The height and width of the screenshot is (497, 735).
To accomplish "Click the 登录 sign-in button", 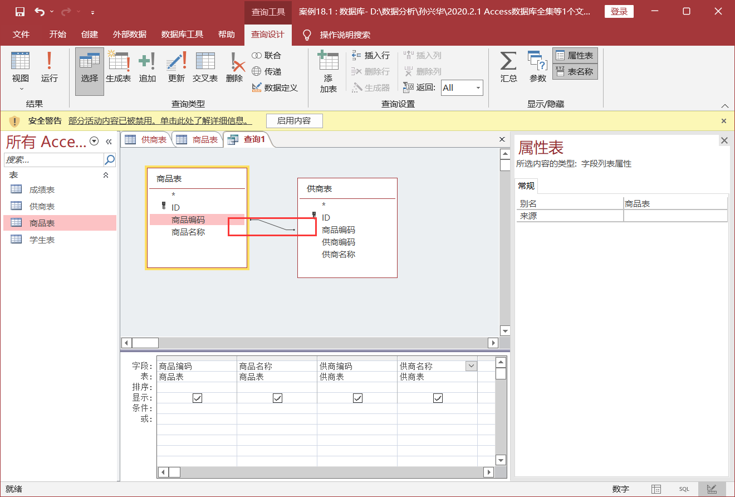I will (619, 12).
